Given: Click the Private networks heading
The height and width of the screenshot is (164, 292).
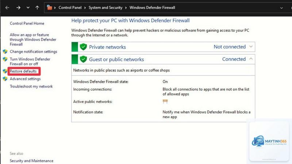Looking at the screenshot, I should tap(107, 47).
